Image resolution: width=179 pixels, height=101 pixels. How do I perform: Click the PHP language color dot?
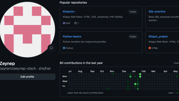pos(64,23)
